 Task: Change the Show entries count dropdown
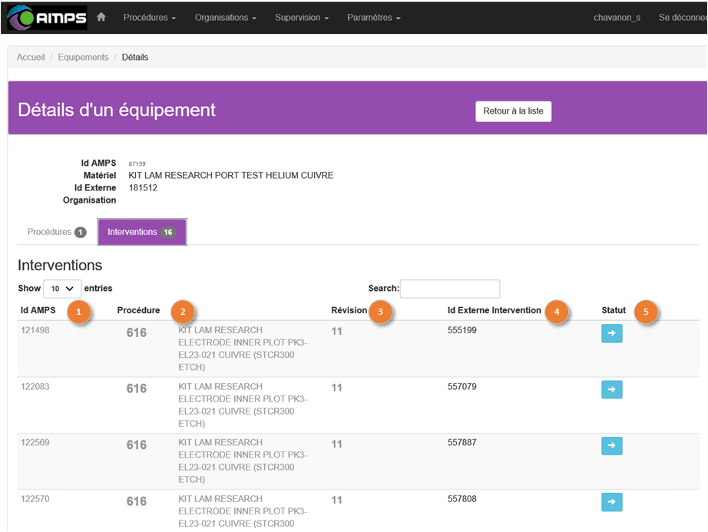coord(62,289)
